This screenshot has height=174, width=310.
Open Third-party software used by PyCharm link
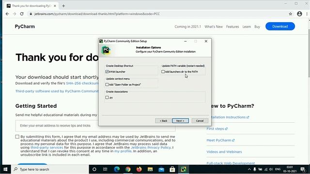coord(57,91)
